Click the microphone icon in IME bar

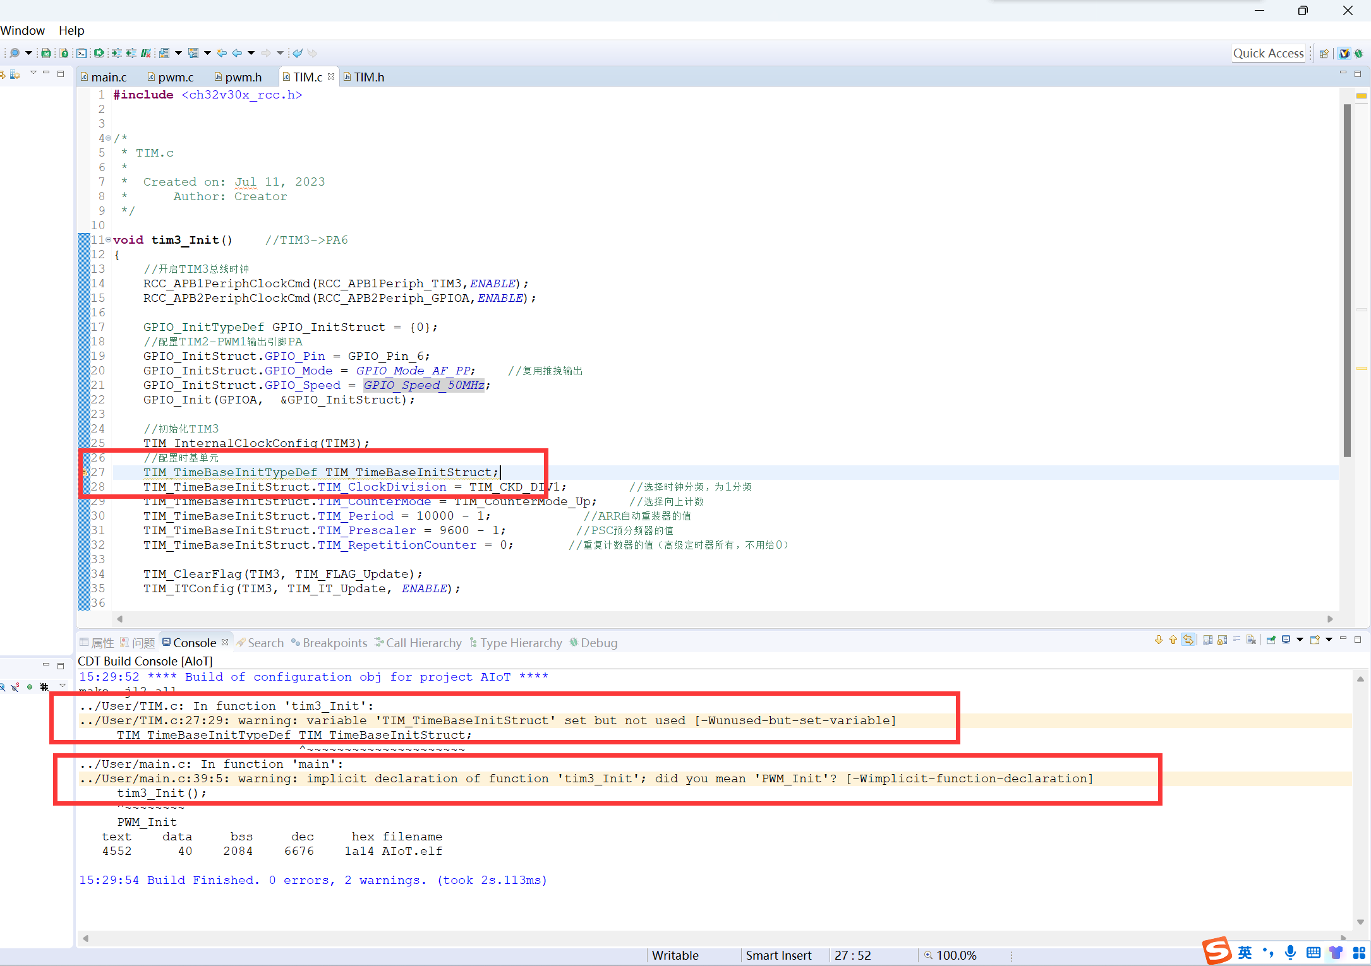point(1290,952)
